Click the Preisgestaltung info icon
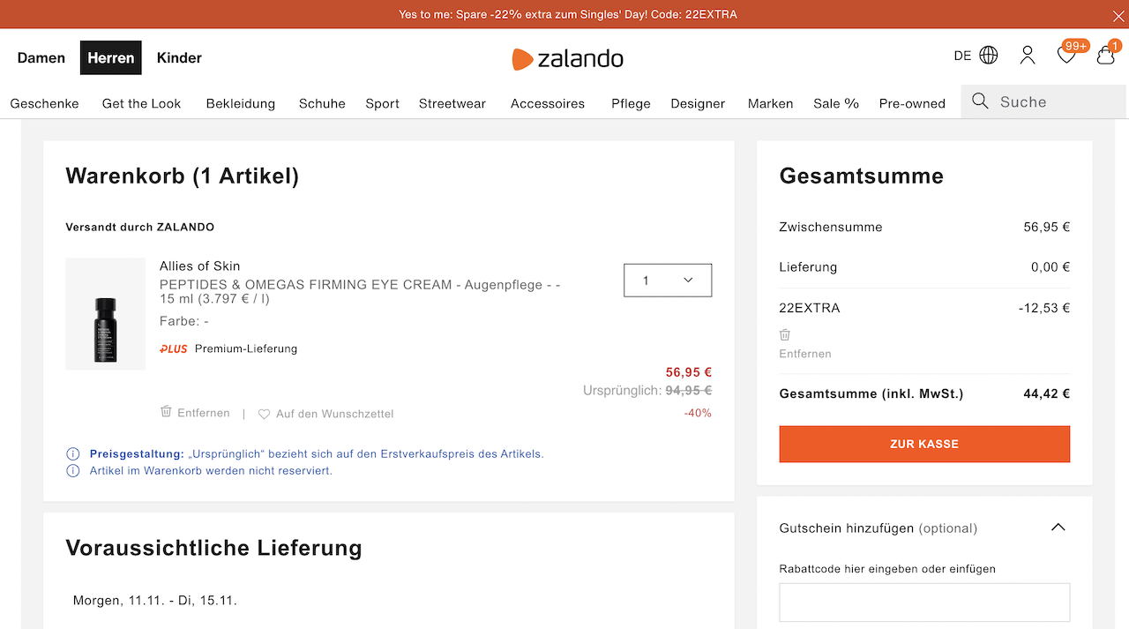This screenshot has width=1129, height=629. pos(73,454)
